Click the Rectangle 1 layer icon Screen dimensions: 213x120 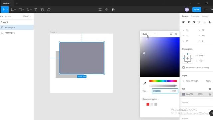click(2, 27)
